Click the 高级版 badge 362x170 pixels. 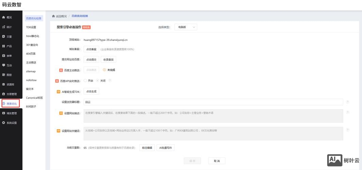point(86,27)
